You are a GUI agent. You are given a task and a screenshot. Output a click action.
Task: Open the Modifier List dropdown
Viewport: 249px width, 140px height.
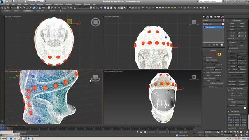[x=214, y=24]
